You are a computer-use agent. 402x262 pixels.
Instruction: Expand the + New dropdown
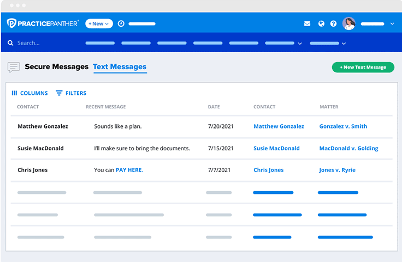click(99, 23)
